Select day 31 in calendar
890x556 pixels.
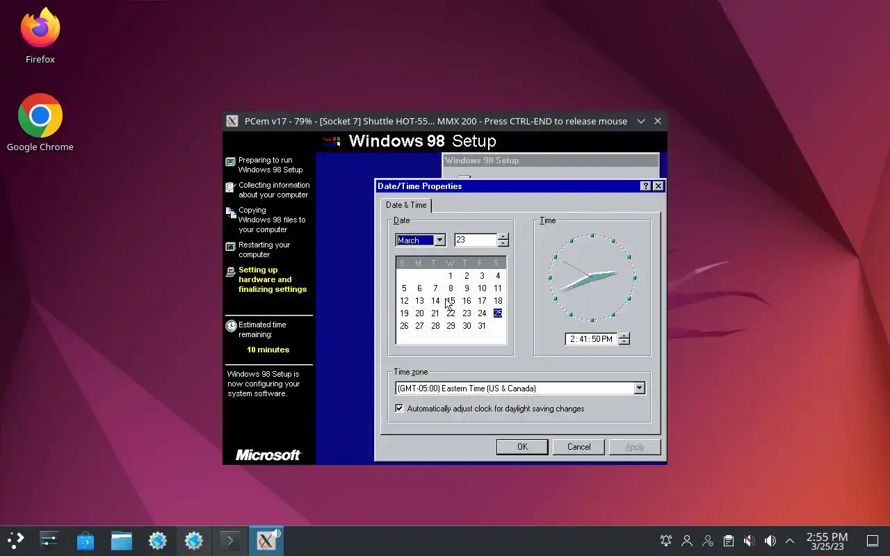[482, 326]
